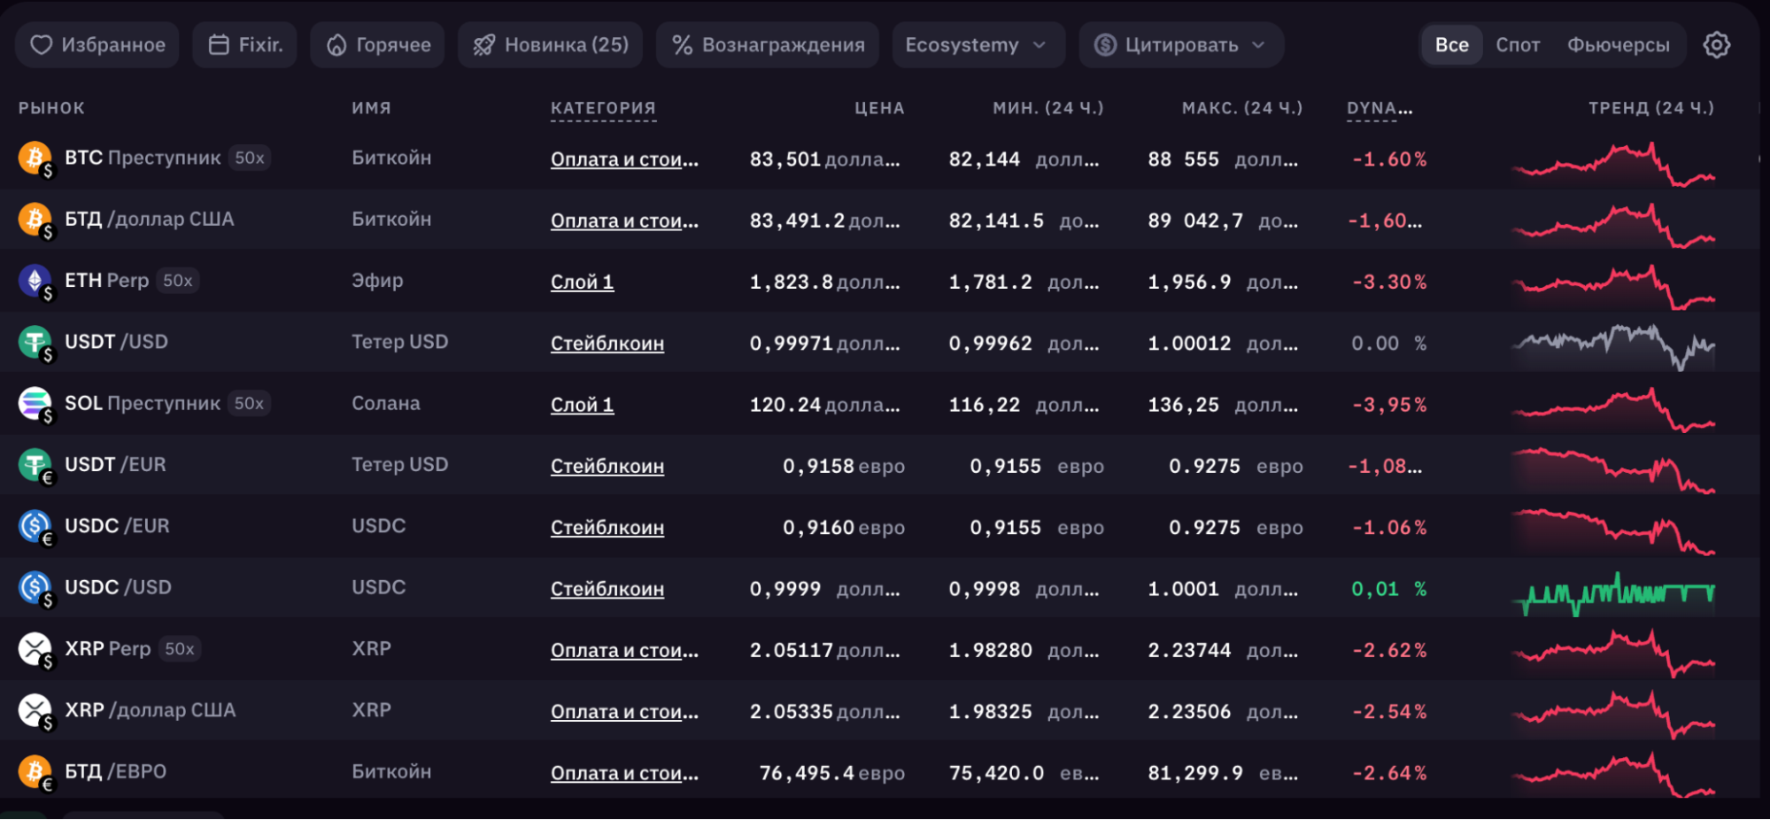Switch to the Все tab

tap(1451, 45)
